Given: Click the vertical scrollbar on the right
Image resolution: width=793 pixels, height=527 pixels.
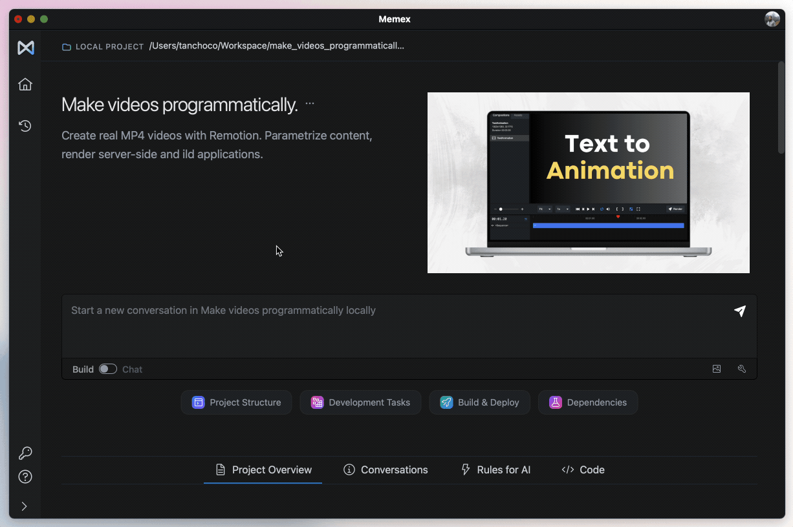Looking at the screenshot, I should pyautogui.click(x=781, y=108).
